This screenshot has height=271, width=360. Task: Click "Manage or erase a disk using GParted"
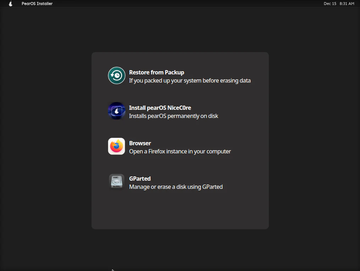[176, 187]
